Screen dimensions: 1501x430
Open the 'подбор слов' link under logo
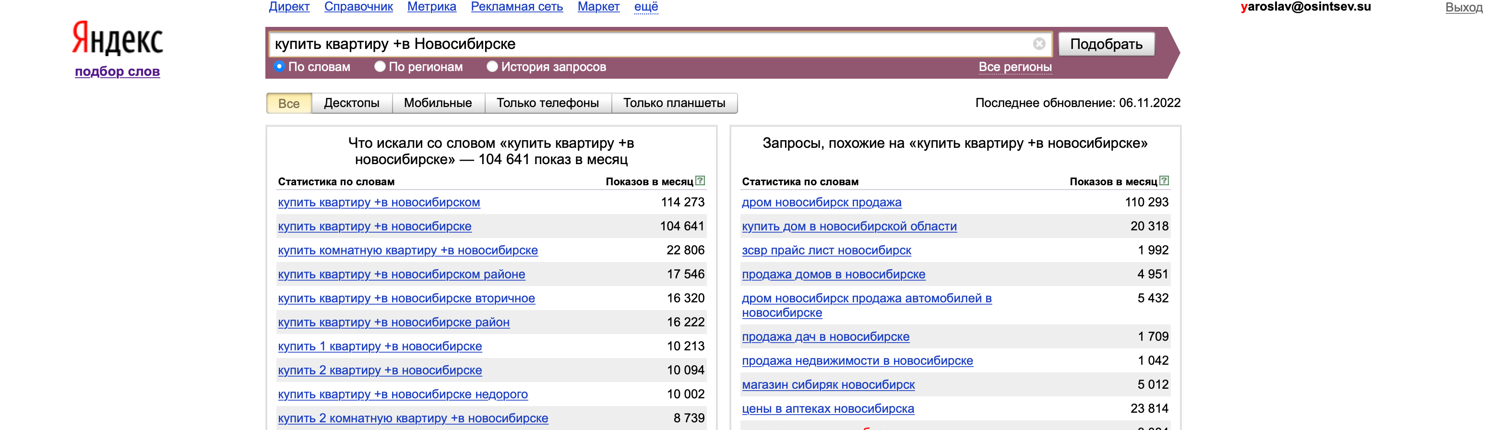coord(117,72)
